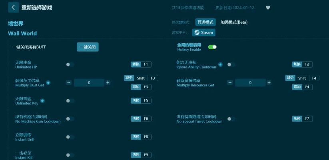
Task: Enable No Machine Gun Cooldown switch
Action: 70,119
